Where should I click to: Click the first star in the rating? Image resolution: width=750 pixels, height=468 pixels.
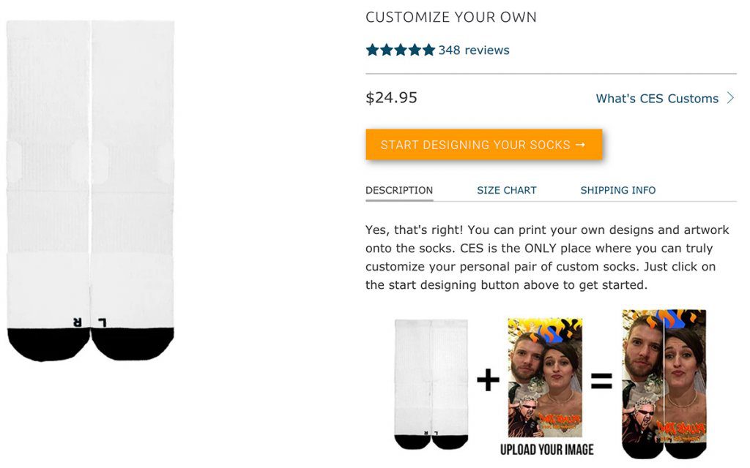[372, 50]
